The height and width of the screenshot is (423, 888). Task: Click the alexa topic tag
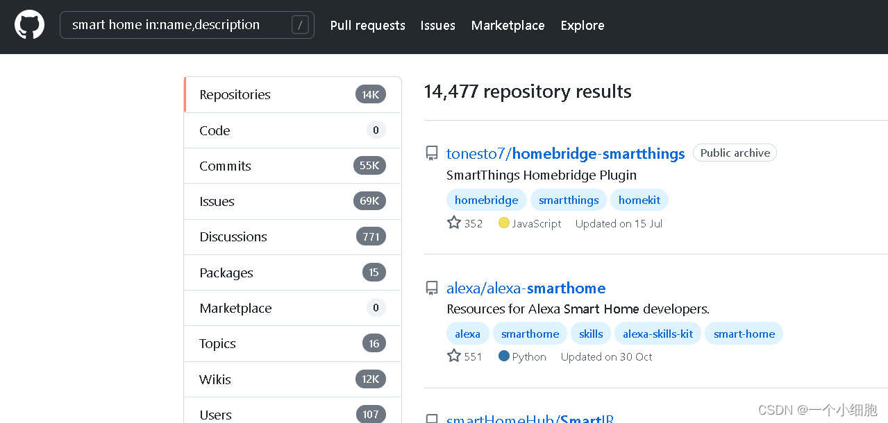tap(467, 334)
